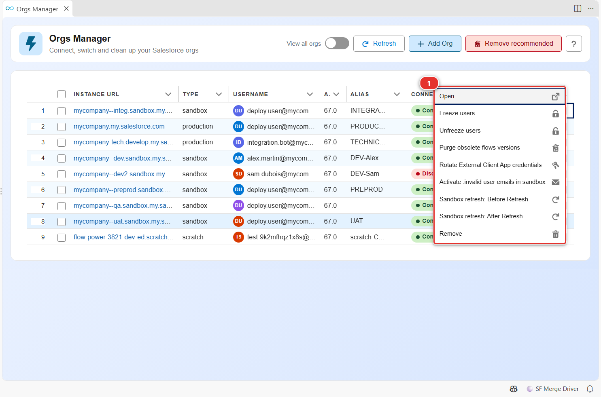Open the mycompany--uat sandbox instance link
The image size is (601, 397).
pyautogui.click(x=122, y=222)
